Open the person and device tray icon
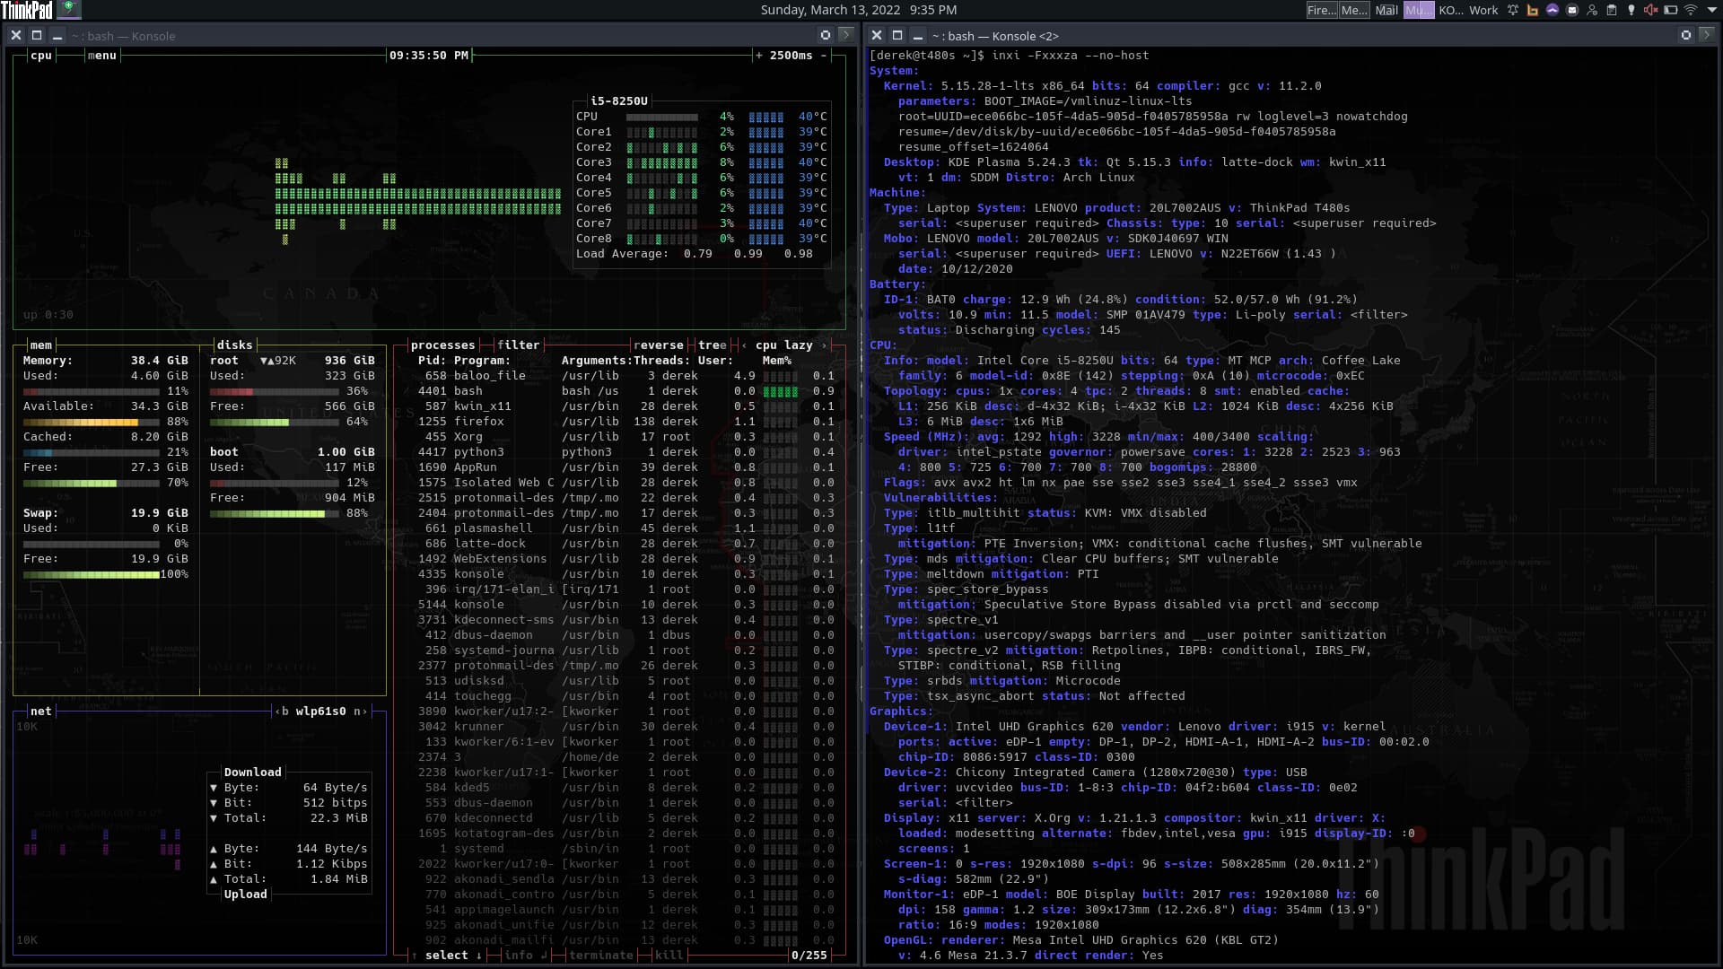The image size is (1723, 969). [1592, 10]
